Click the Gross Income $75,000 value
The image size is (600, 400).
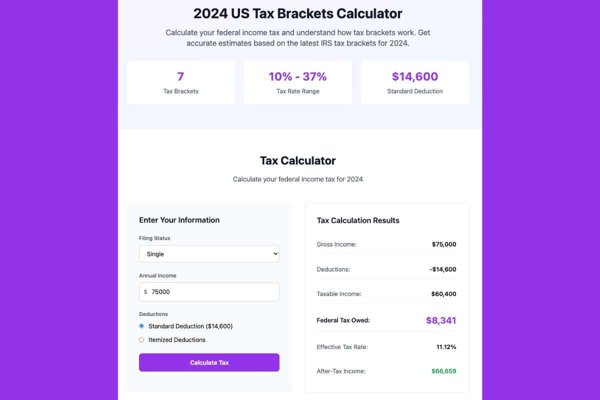pos(444,244)
